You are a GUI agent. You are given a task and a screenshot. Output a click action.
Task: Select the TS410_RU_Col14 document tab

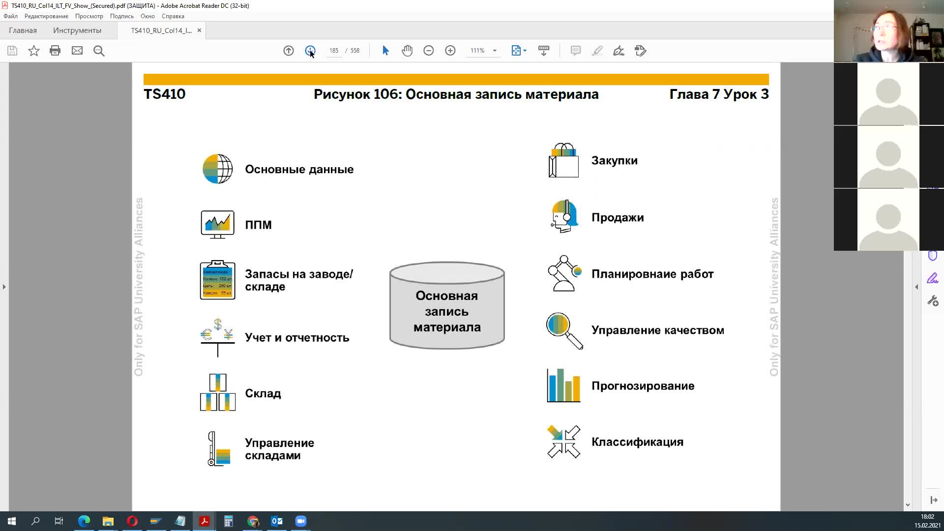[x=161, y=30]
